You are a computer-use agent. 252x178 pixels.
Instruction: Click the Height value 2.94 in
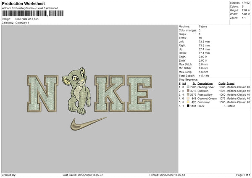(246, 10)
